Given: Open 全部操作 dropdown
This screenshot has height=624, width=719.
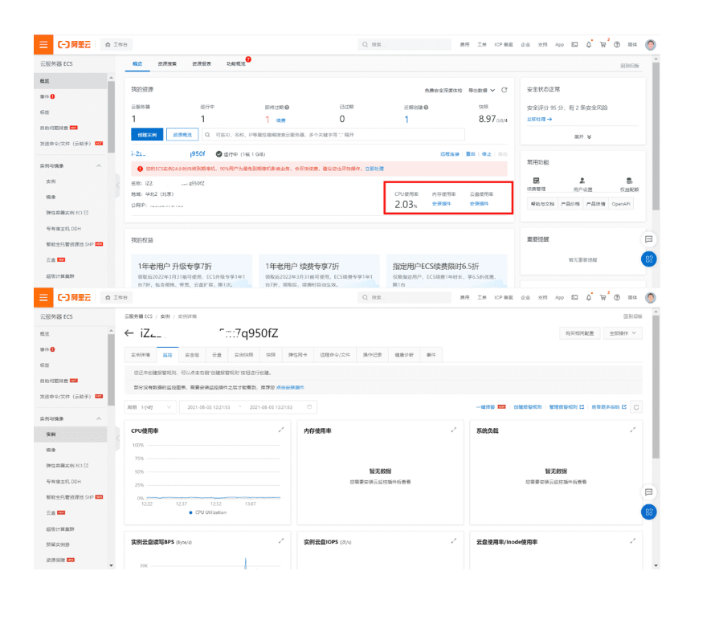Looking at the screenshot, I should point(623,333).
